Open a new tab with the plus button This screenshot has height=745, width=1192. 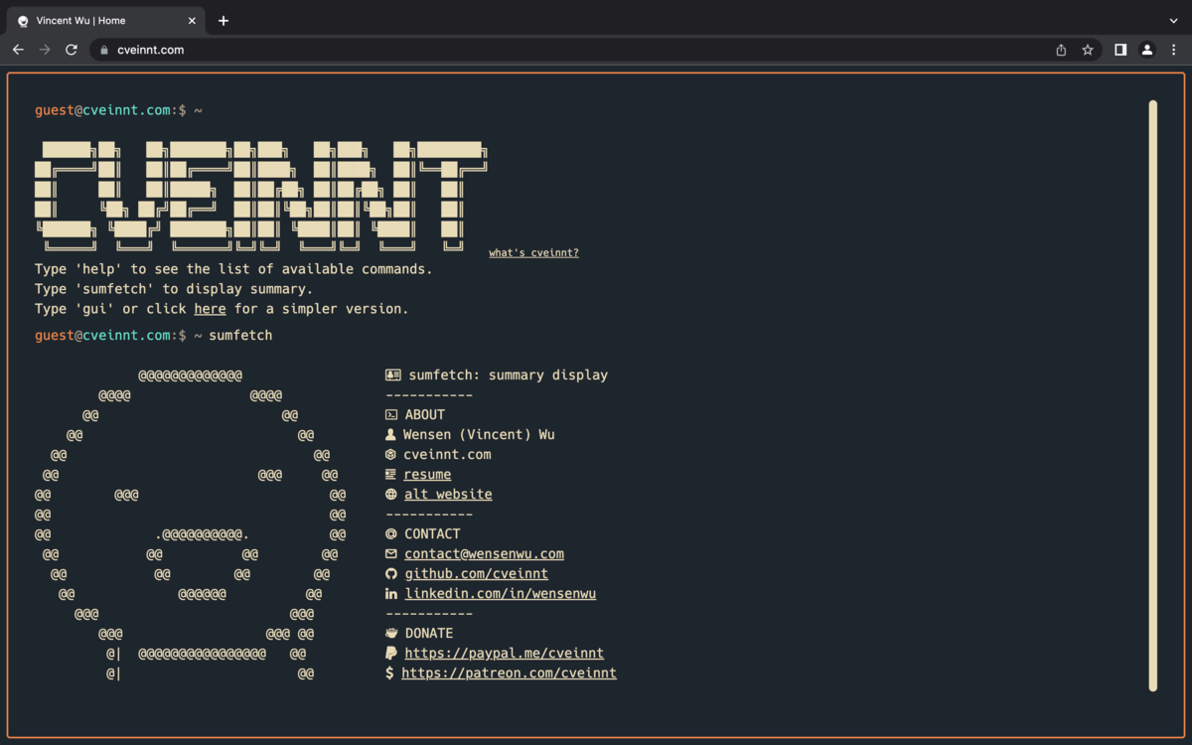pos(223,20)
